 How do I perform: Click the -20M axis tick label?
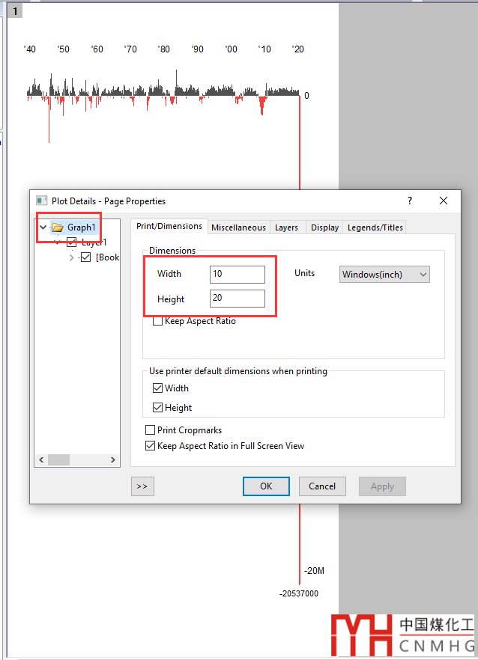click(314, 571)
